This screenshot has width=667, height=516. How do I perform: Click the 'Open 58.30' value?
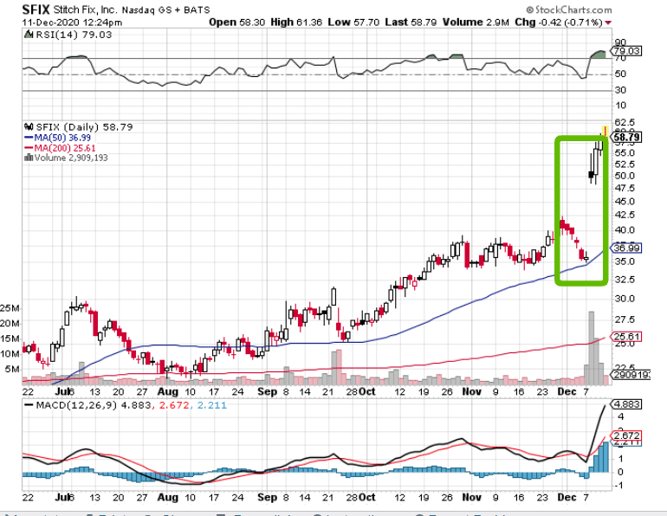click(236, 23)
